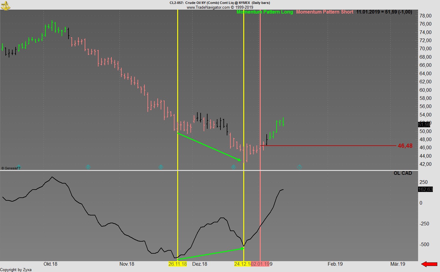Click the R diamond marker under the October price decline
Screen dimensions: 440x272
pos(88,167)
